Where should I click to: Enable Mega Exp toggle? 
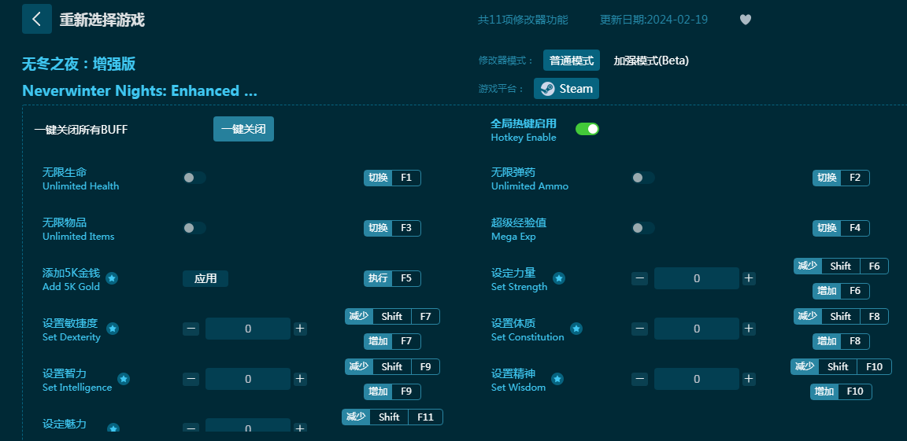643,228
